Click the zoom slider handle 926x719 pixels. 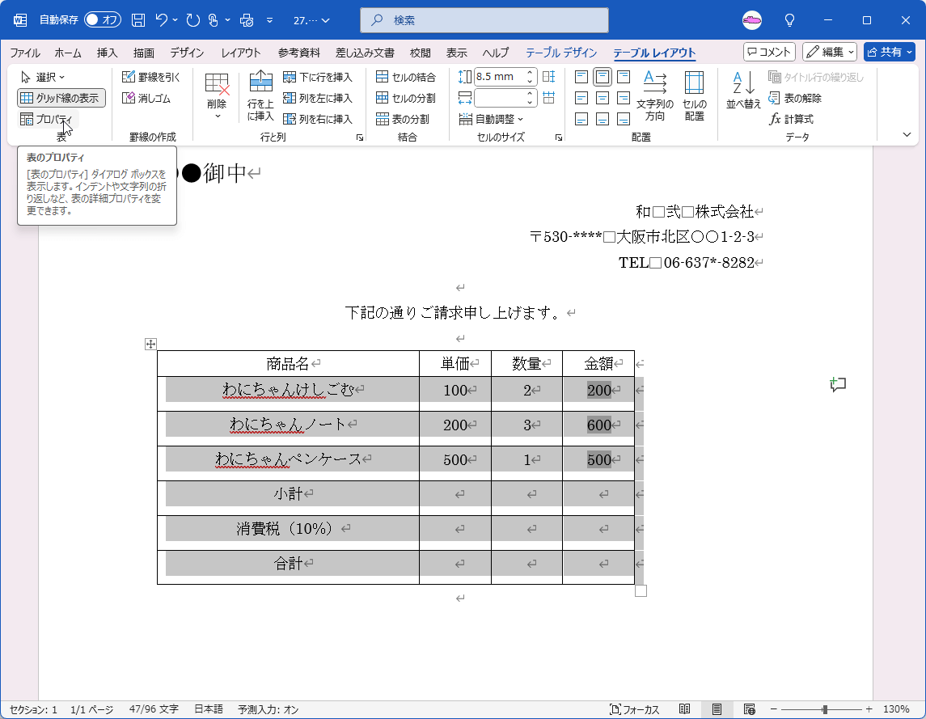(825, 709)
